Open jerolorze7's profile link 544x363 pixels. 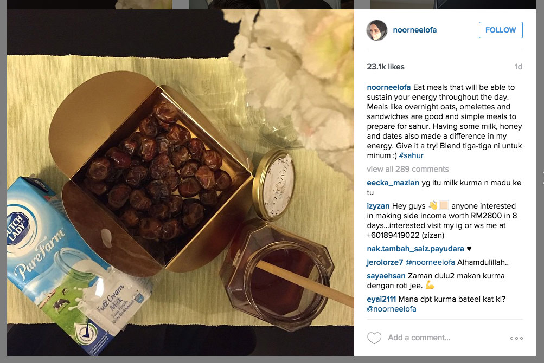tap(385, 262)
